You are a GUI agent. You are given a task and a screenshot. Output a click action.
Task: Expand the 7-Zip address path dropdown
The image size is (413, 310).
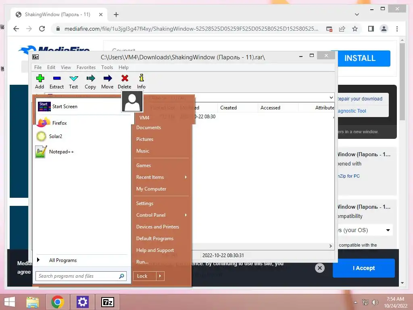(x=331, y=98)
